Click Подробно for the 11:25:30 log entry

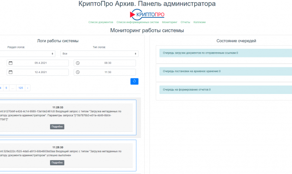[x=57, y=163]
